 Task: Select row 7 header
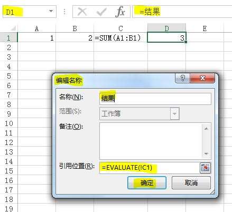[x=9, y=95]
